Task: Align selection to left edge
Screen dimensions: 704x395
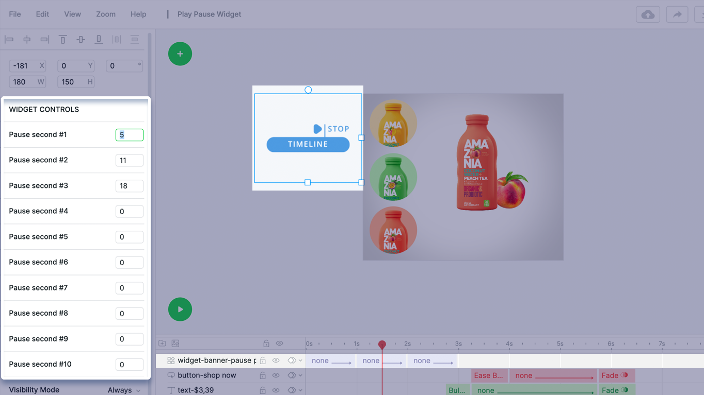Action: tap(9, 40)
